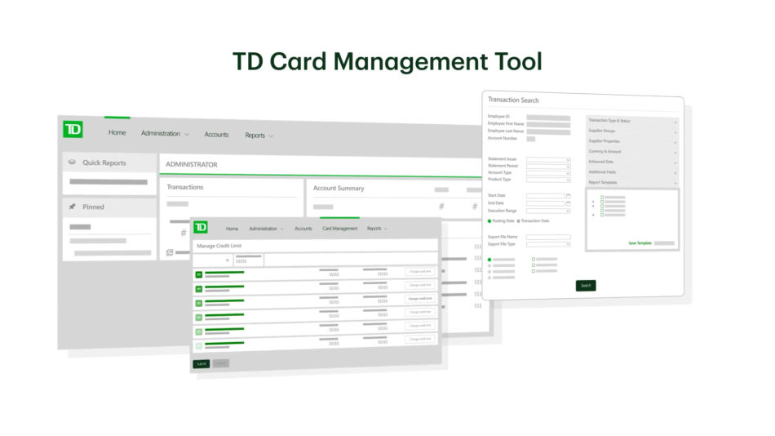Focus the End Date input field
Viewport: 775px width, 436px height.
545,203
